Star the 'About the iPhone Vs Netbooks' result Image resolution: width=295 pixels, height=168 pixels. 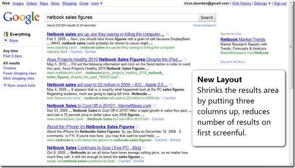(x=138, y=127)
